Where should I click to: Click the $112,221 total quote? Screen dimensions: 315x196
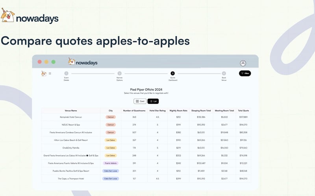coord(243,163)
